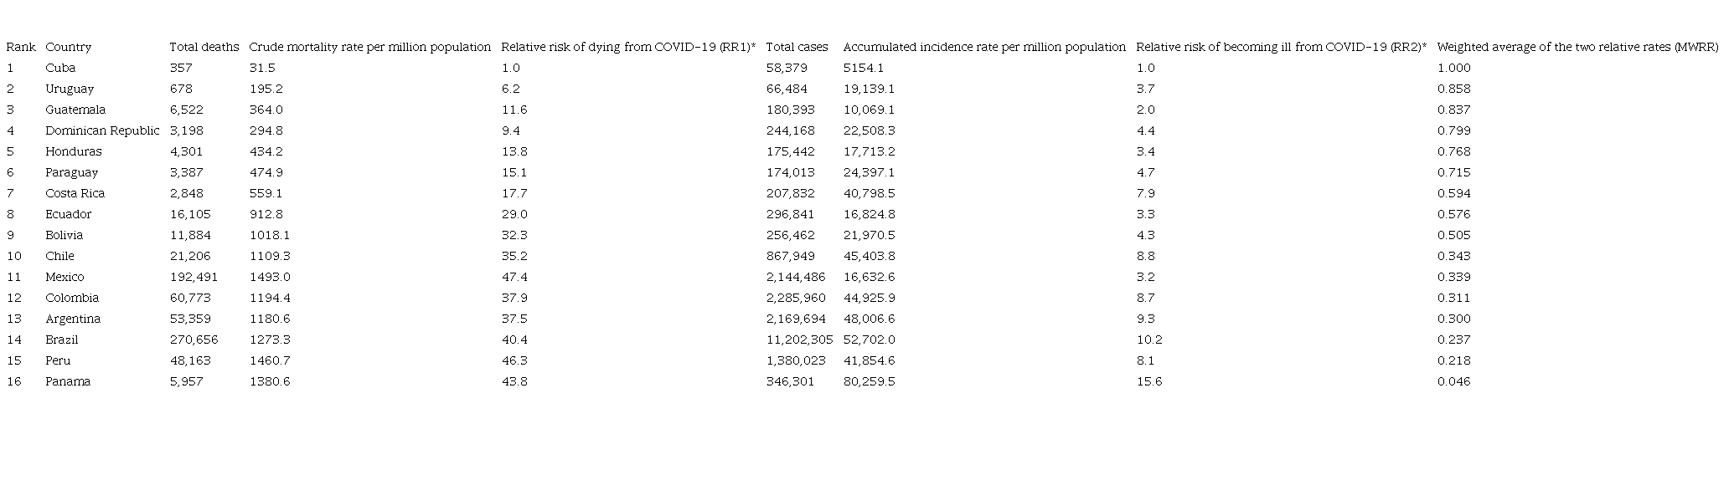
Task: Click the Relative risk of dying RR1 header
Action: coord(628,47)
